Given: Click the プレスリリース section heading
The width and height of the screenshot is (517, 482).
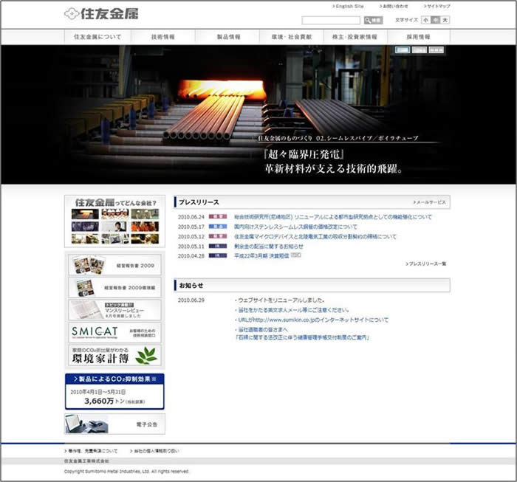Looking at the screenshot, I should coord(199,202).
